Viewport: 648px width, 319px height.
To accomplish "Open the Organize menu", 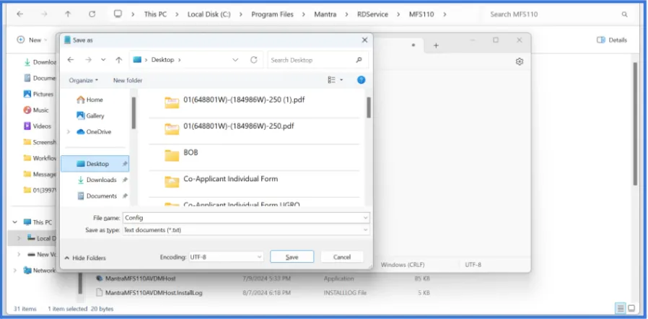I will 84,80.
